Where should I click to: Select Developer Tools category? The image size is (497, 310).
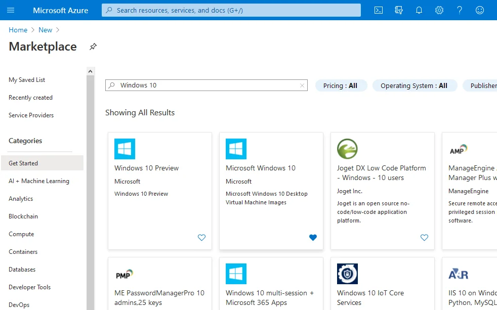tap(29, 287)
